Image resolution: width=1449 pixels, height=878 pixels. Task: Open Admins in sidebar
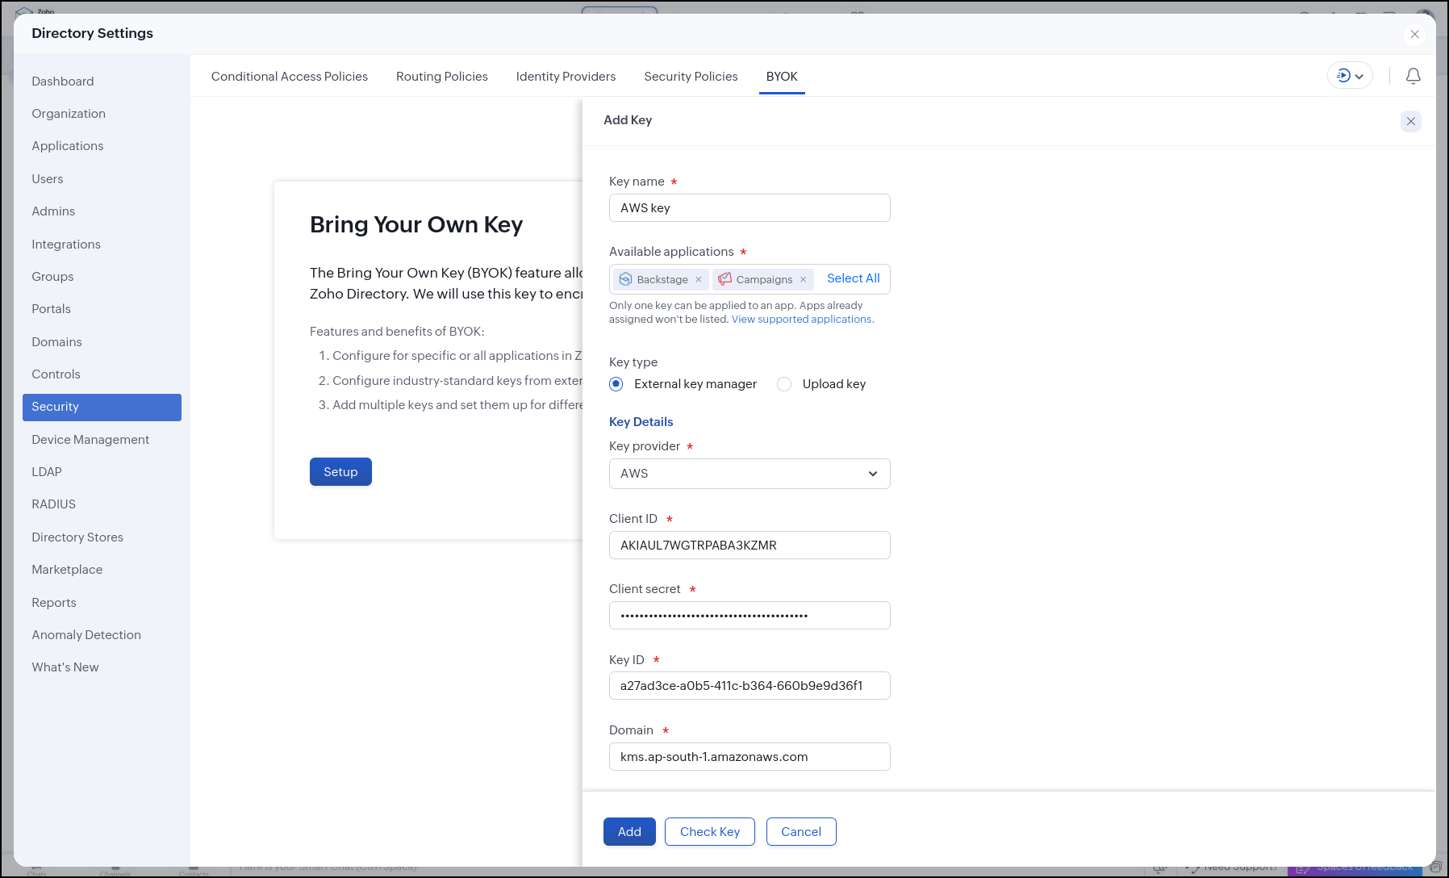tap(102, 211)
